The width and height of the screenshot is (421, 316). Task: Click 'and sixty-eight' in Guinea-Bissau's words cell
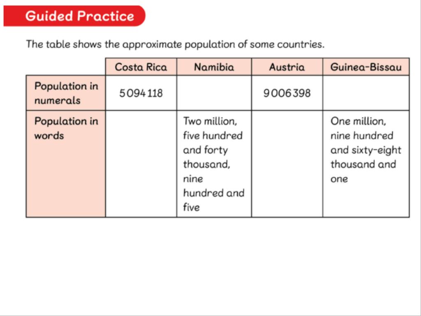click(x=365, y=150)
